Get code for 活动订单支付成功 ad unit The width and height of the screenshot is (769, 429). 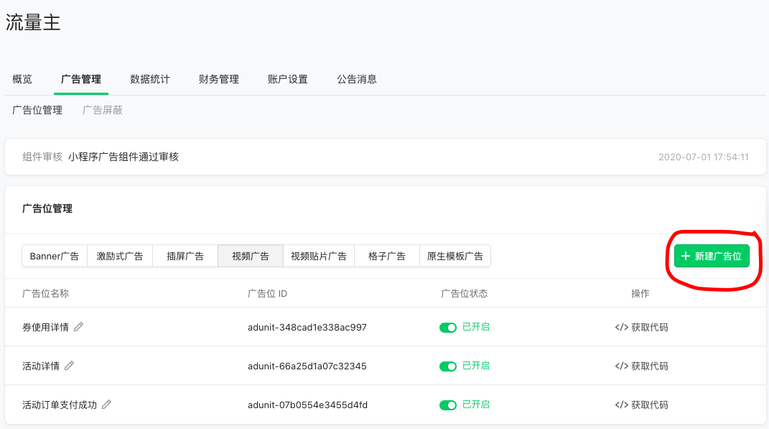pyautogui.click(x=641, y=405)
